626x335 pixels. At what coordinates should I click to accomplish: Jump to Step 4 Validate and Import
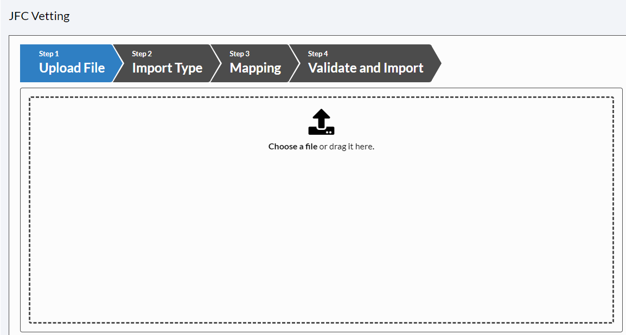[364, 63]
